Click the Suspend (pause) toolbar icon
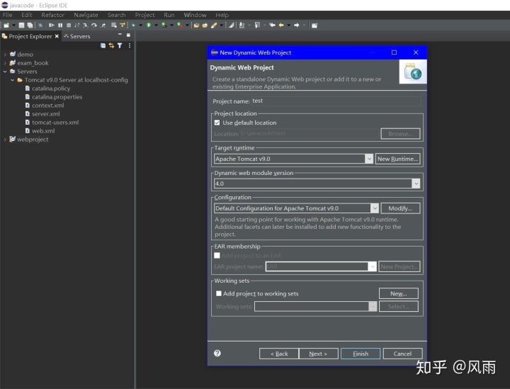This screenshot has height=389, width=510. pyautogui.click(x=60, y=25)
